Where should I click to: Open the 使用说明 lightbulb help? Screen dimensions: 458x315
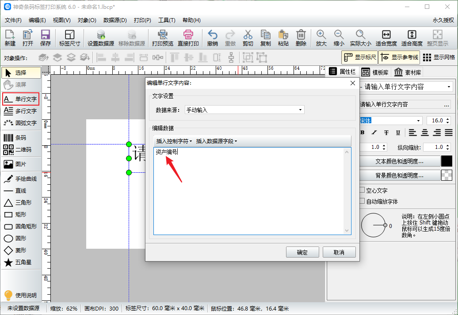[21, 295]
